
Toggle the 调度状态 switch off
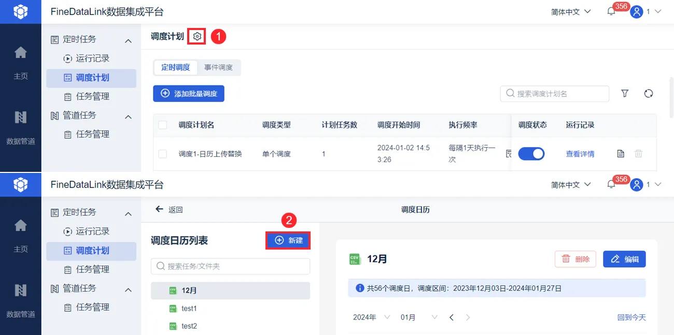[x=531, y=154]
